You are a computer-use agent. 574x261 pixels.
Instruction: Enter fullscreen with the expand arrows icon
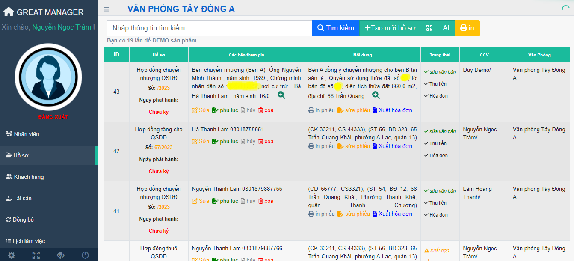(36, 255)
